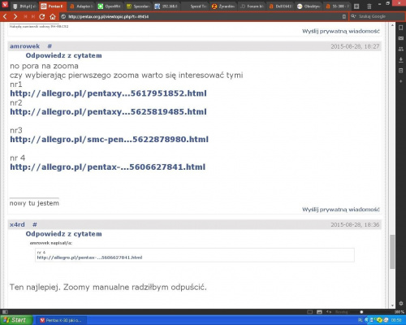
Task: Focus the Szukaj Google search field
Action: pyautogui.click(x=378, y=16)
